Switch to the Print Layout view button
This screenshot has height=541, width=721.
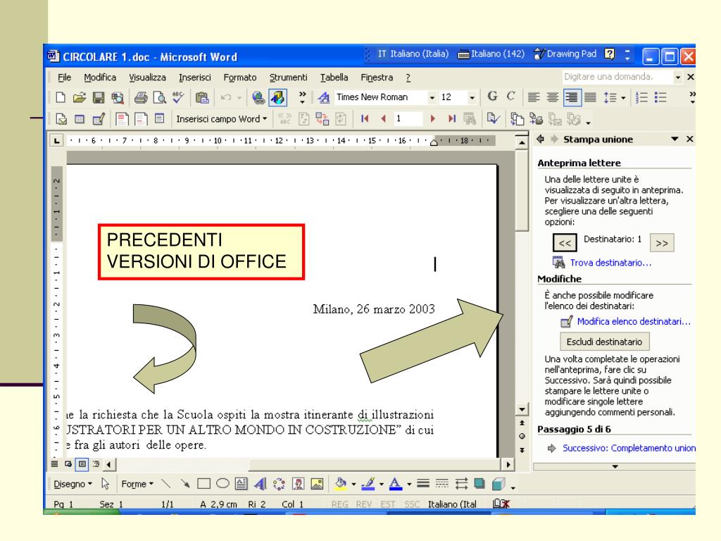tap(82, 464)
